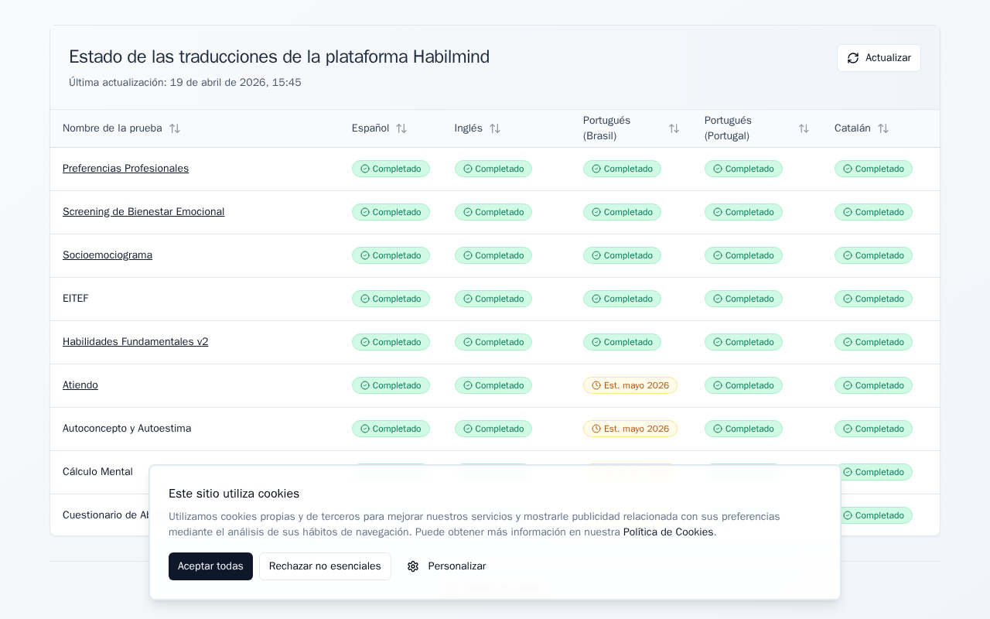Viewport: 990px width, 619px height.
Task: Sort by Nombre de la prueba column
Action: click(175, 128)
